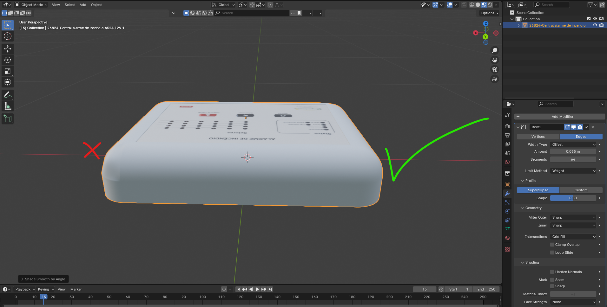
Task: Activate the Rotate tool
Action: pyautogui.click(x=8, y=60)
